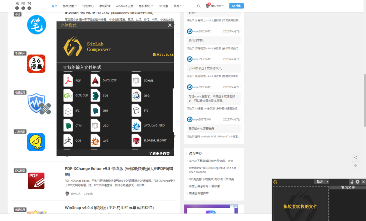Image resolution: width=366 pixels, height=221 pixels.
Task: Open the yellow octopus app icon
Action: click(x=36, y=142)
